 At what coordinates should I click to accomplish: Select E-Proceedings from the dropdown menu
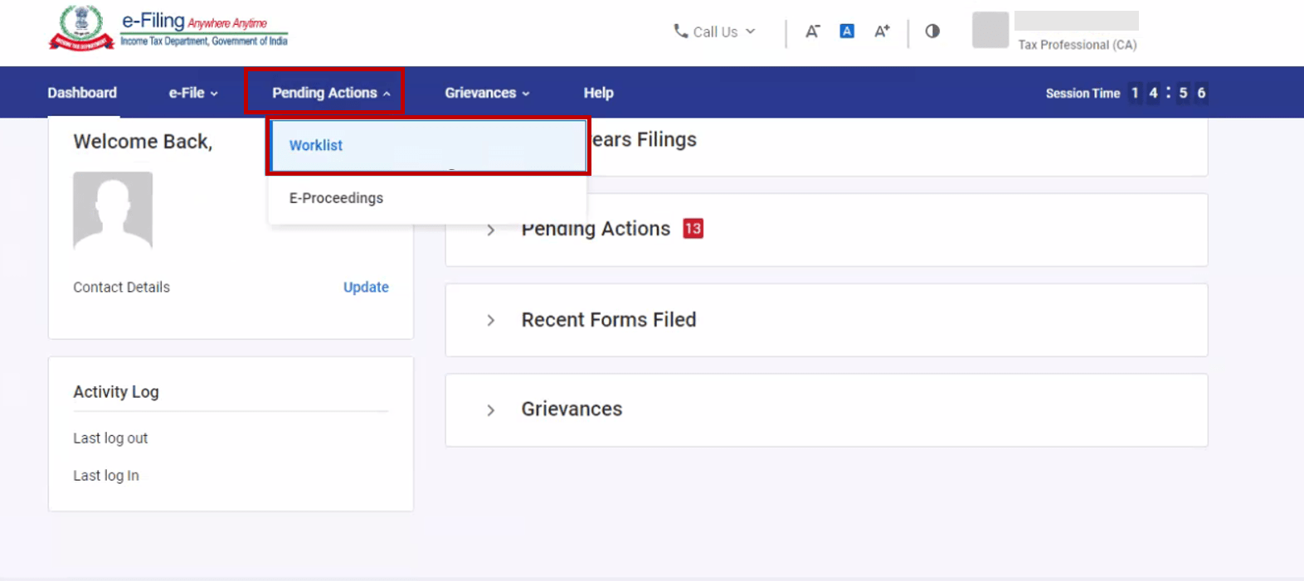pos(336,198)
